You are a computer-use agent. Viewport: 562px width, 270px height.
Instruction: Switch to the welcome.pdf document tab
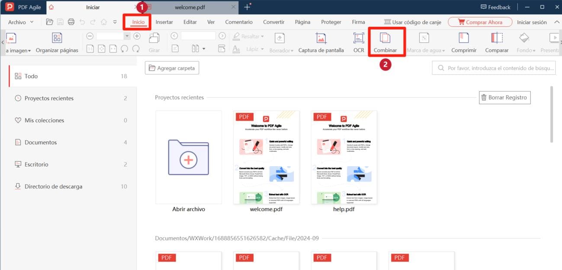tap(190, 7)
